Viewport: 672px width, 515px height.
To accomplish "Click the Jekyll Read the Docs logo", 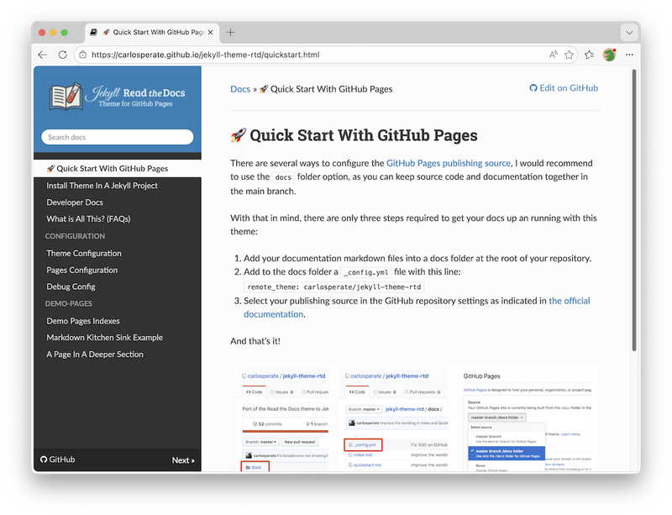I will click(117, 97).
